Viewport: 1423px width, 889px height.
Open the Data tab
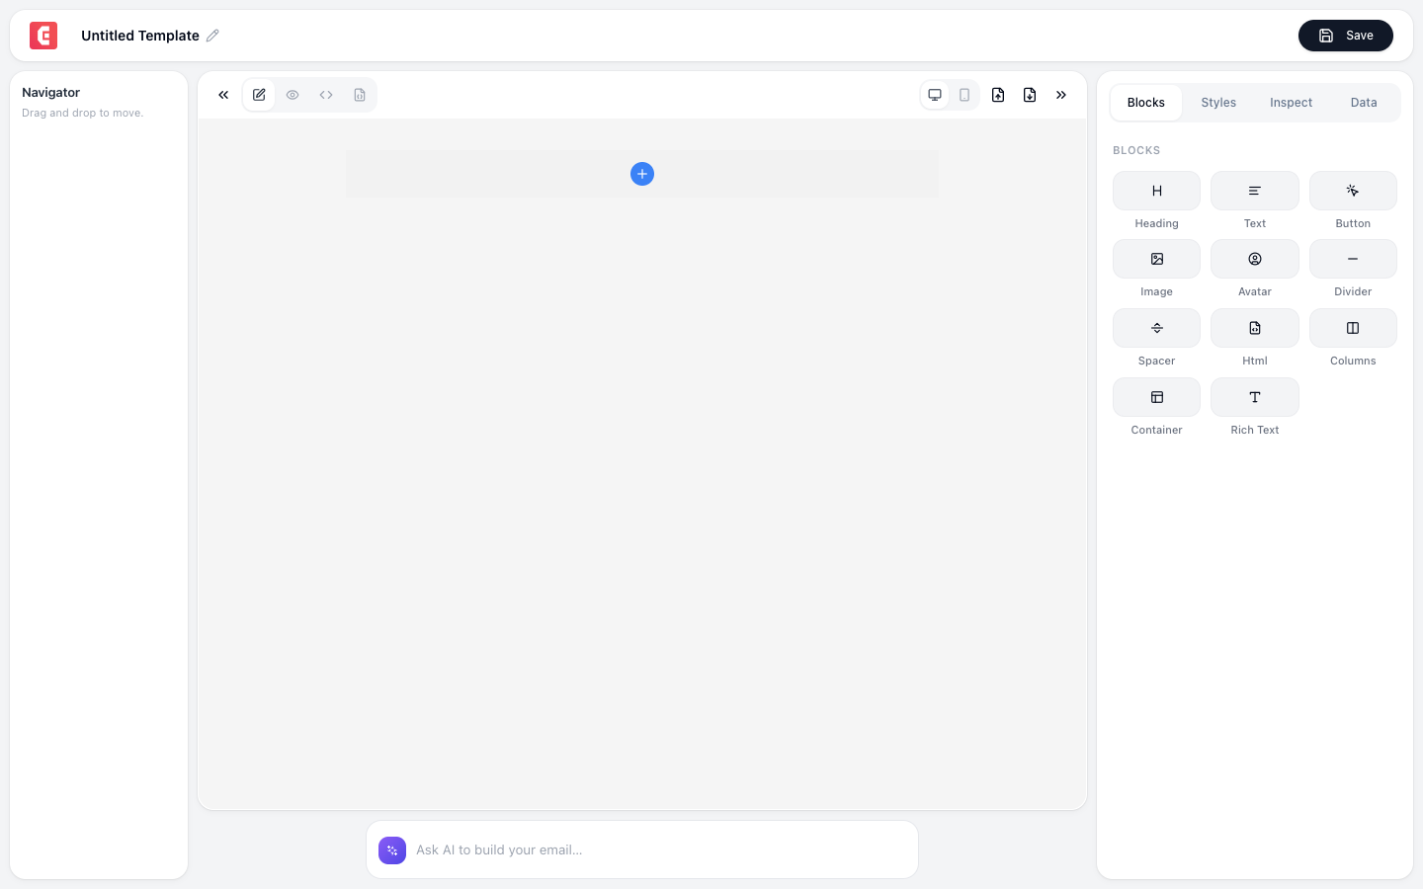point(1364,103)
